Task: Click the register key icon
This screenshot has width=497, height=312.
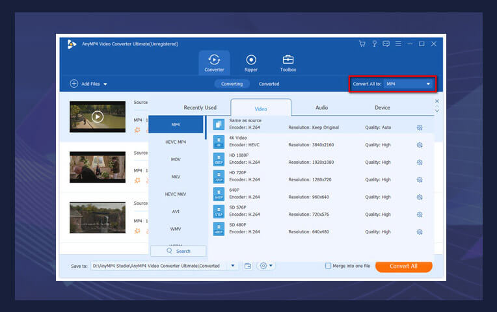Action: coord(374,44)
